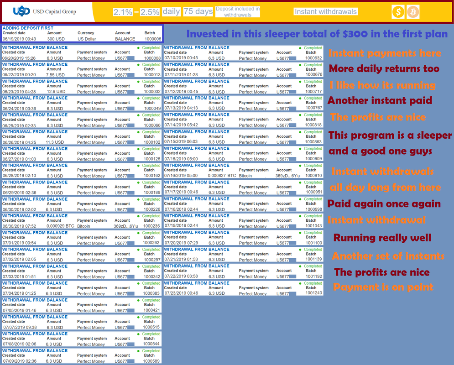Click batch number 1000910
The image size is (454, 365).
(x=313, y=175)
